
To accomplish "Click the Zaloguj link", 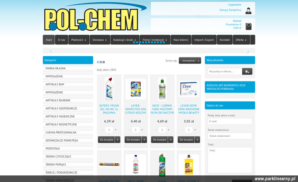I will tap(223, 10).
